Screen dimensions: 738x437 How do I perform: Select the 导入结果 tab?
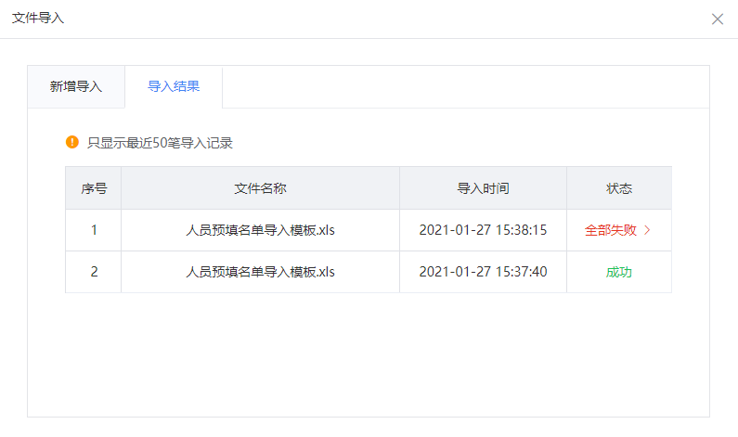[x=174, y=86]
